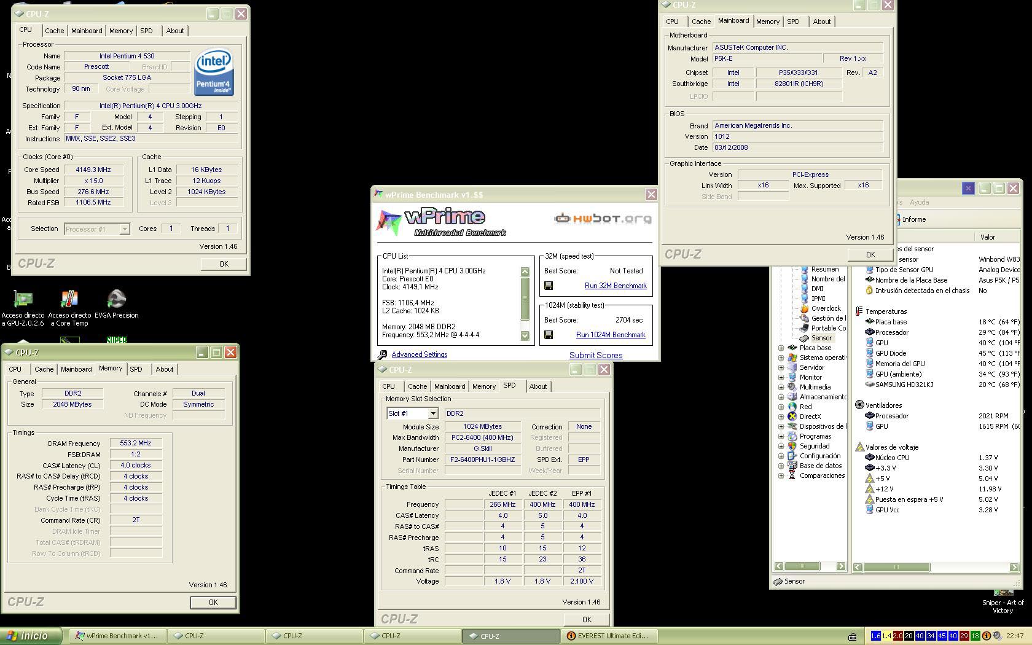Image resolution: width=1032 pixels, height=645 pixels.
Task: Expand the Multimedia tree node
Action: pos(781,387)
